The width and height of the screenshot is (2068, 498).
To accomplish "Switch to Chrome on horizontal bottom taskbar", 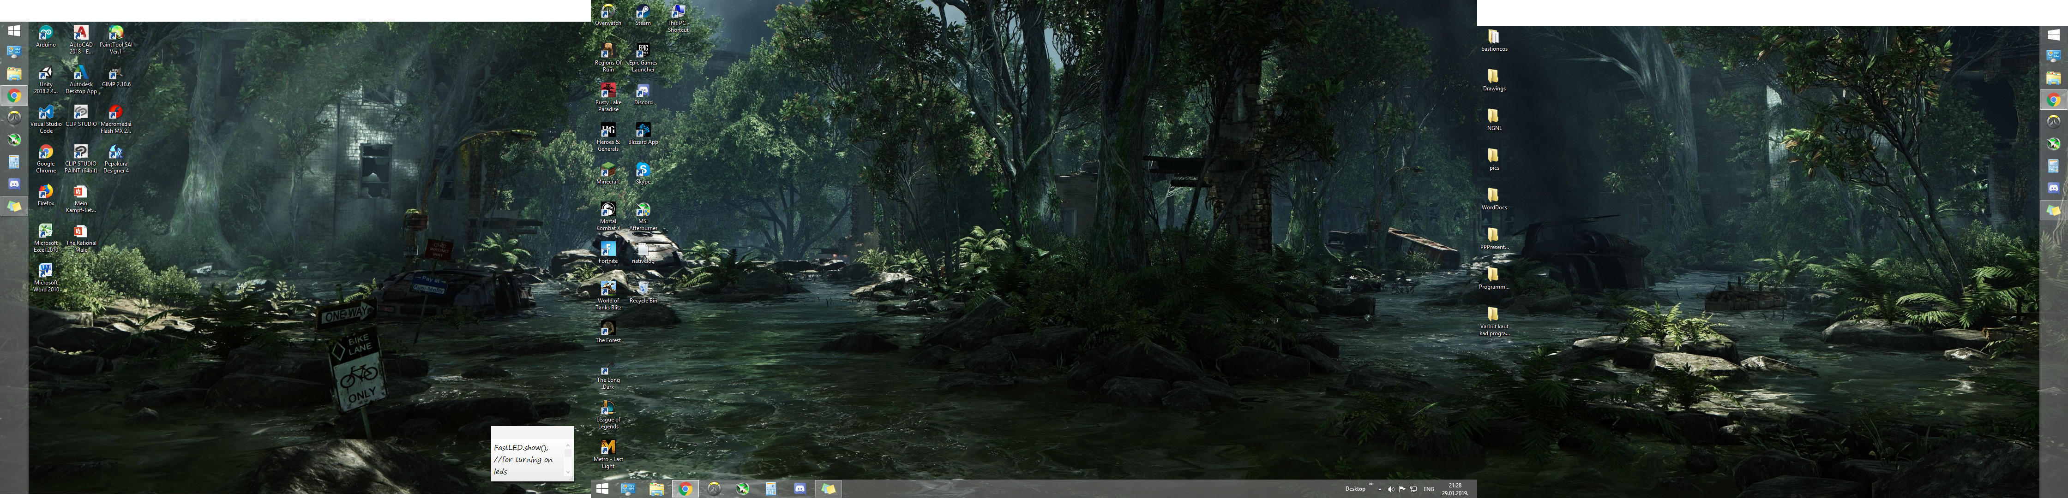I will (x=685, y=488).
